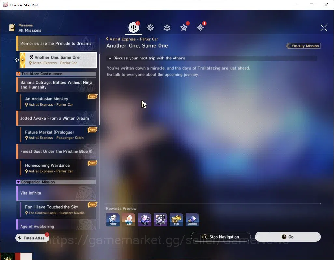Expand Banana Outrage: Battles Without Ninja group

56,85
